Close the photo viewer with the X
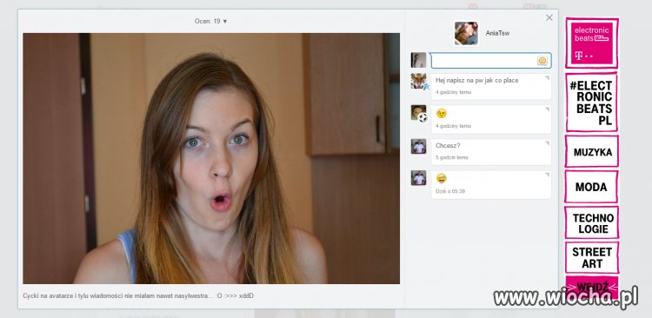 pos(549,17)
